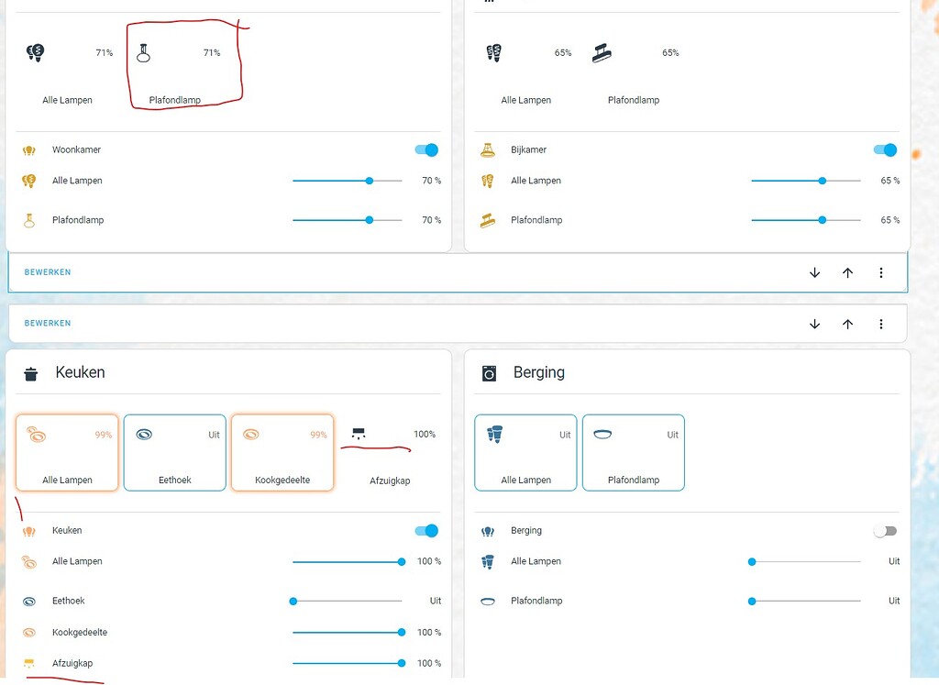Adjust Woonkamer Plafondlamp brightness slider

tap(348, 220)
